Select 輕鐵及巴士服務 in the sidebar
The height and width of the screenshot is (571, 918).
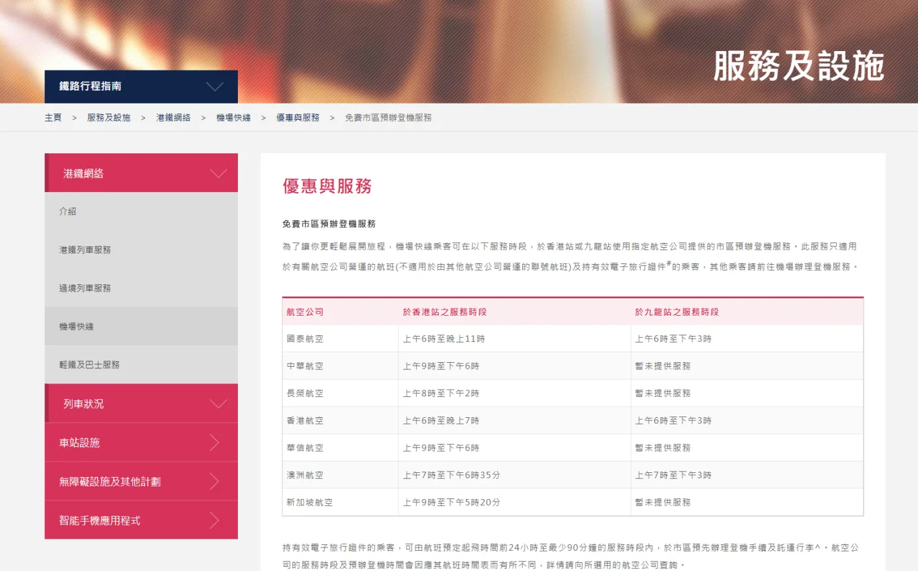141,365
